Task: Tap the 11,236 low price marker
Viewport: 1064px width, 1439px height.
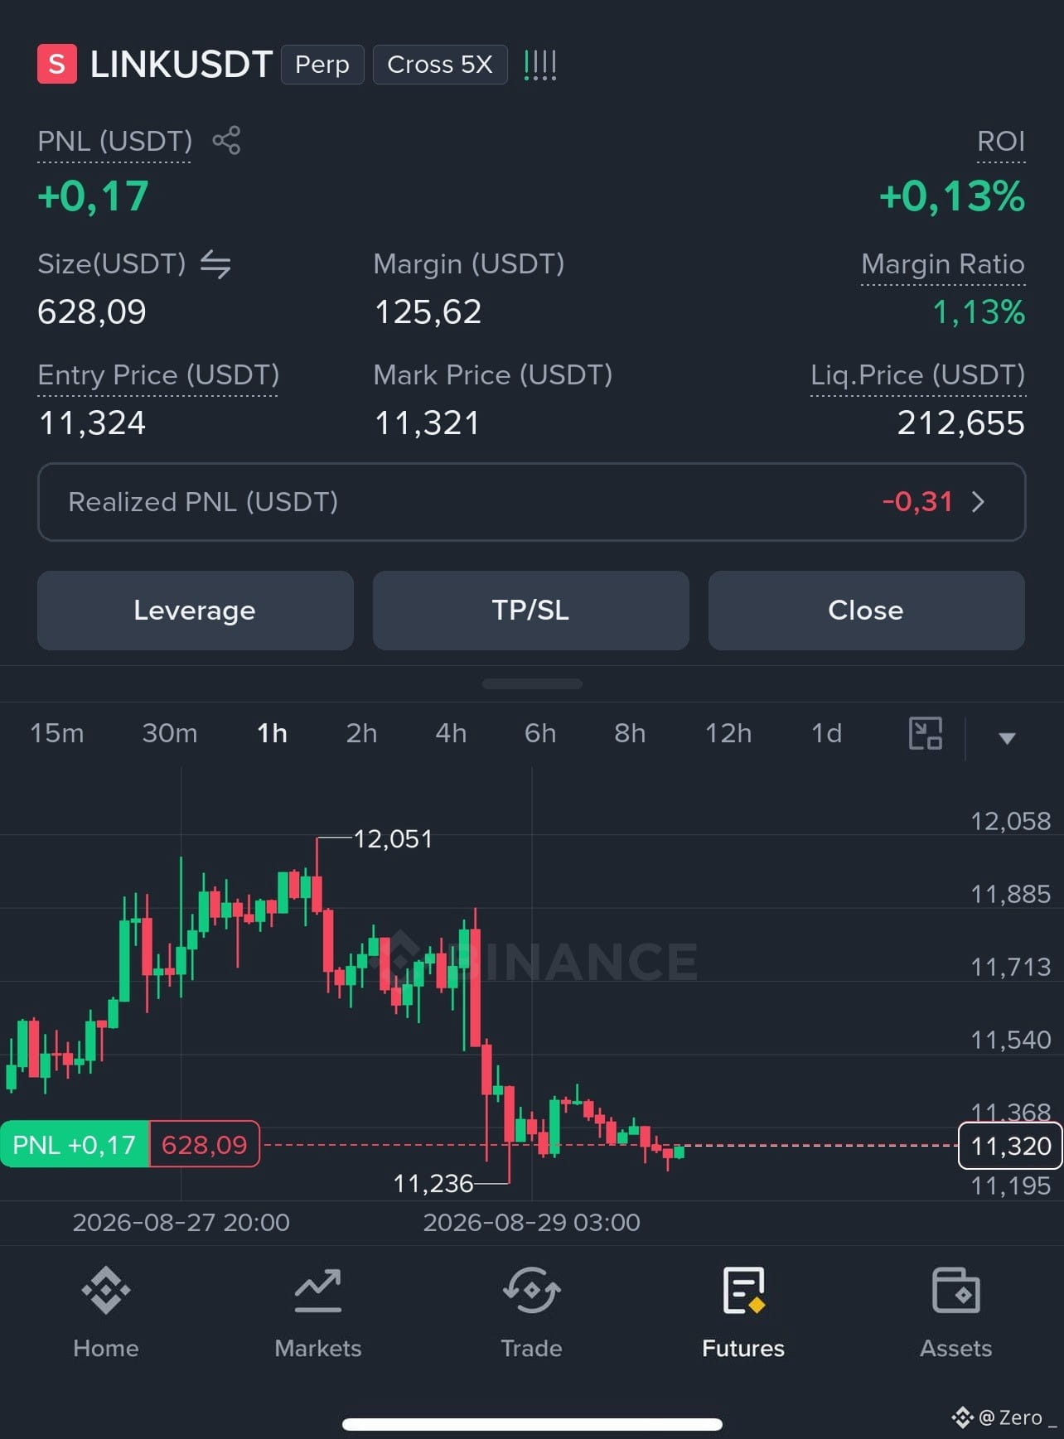Action: pos(433,1184)
